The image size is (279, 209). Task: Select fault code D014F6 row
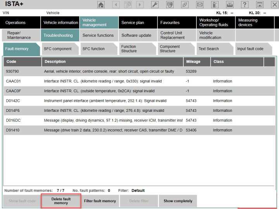(139, 111)
